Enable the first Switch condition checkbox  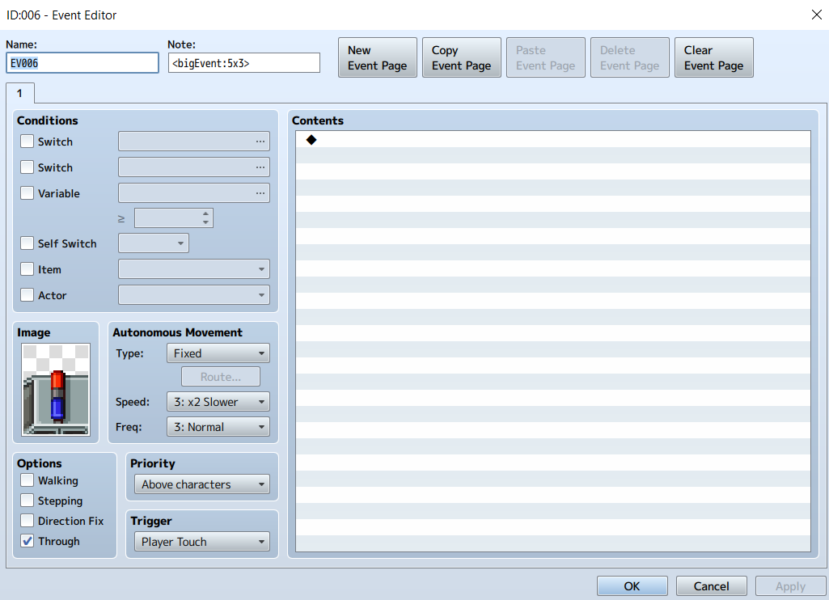click(x=27, y=142)
